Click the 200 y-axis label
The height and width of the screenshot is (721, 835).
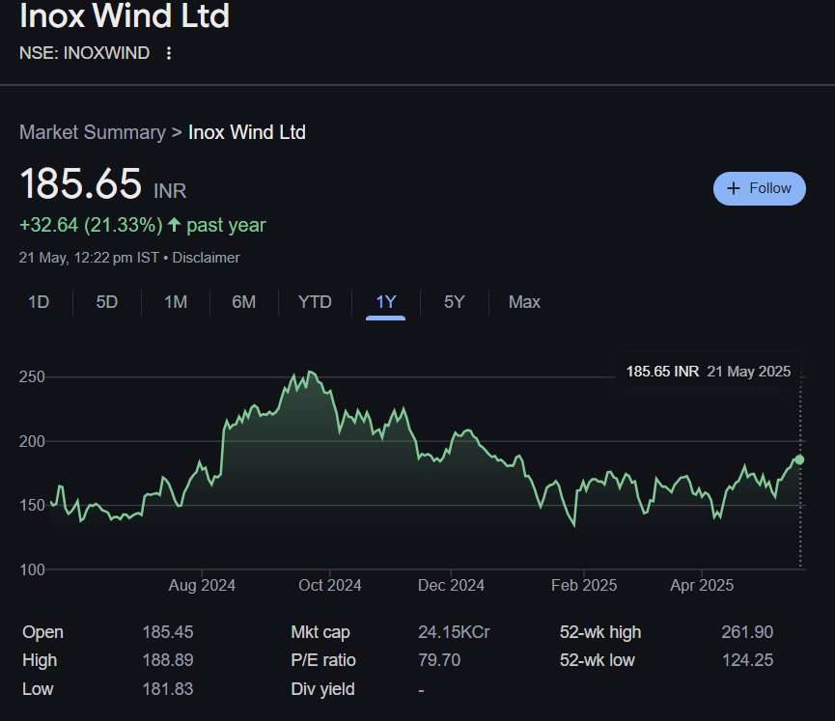coord(32,441)
